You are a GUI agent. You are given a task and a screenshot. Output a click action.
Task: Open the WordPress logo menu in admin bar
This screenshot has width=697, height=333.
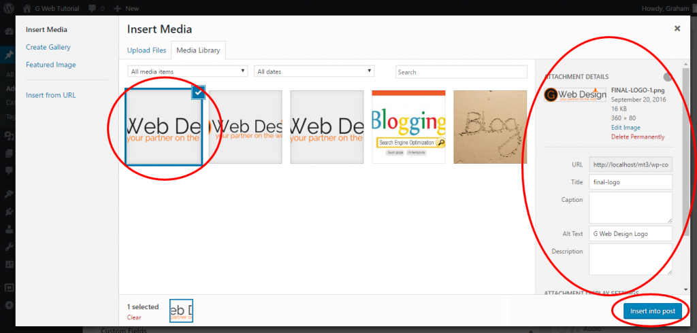coord(9,8)
